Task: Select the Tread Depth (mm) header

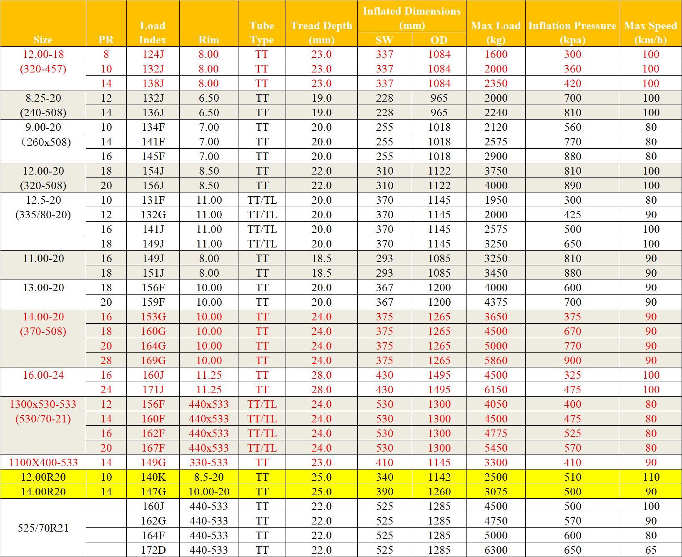Action: pos(321,32)
